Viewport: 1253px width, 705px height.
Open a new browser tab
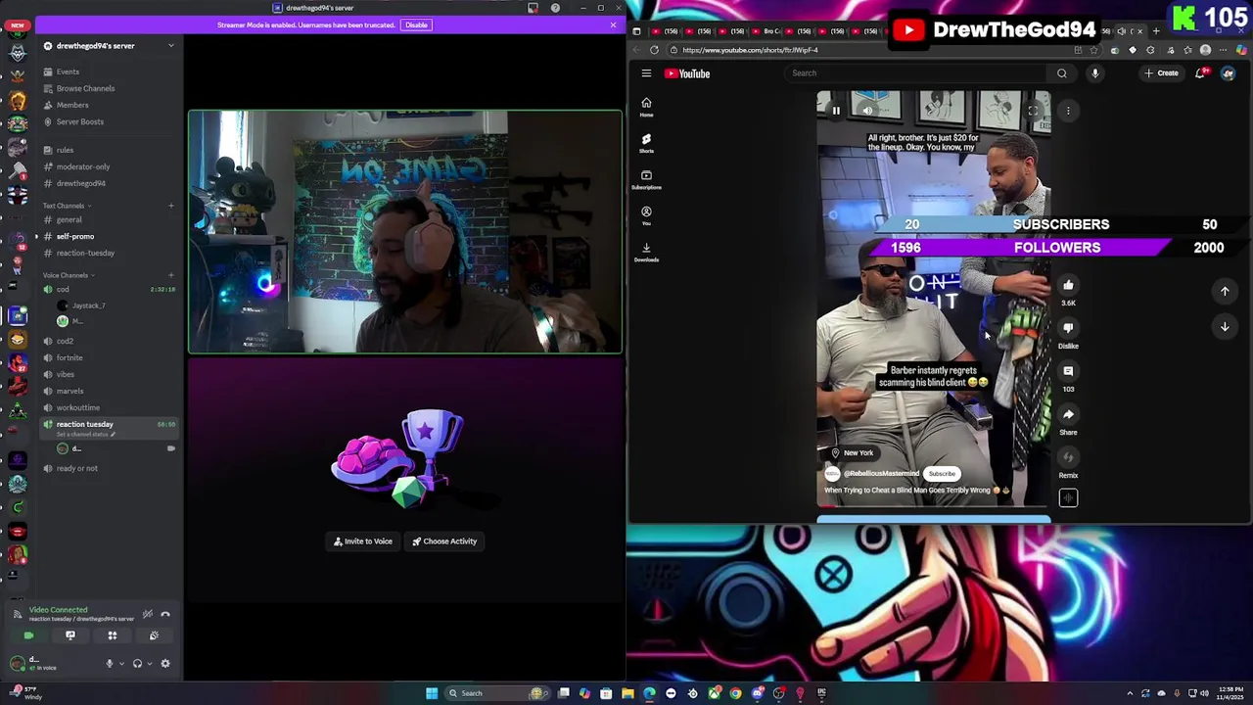[x=1156, y=31]
